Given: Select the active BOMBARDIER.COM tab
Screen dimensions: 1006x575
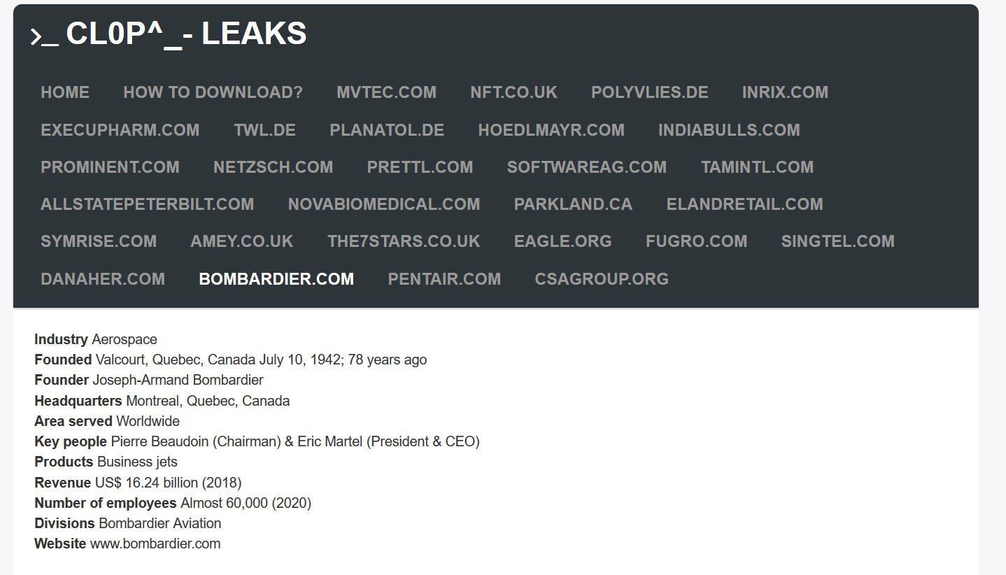Looking at the screenshot, I should click(276, 279).
